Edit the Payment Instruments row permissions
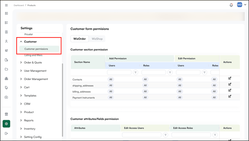This screenshot has width=249, height=141. pyautogui.click(x=230, y=96)
